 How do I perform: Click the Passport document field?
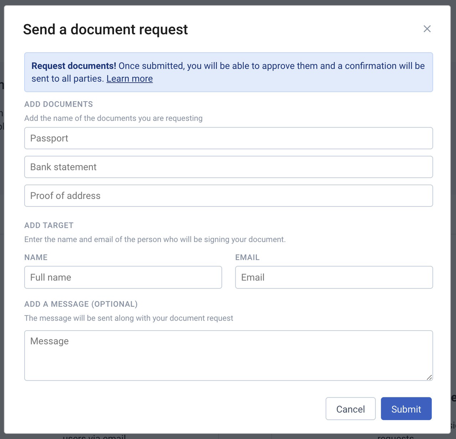(228, 138)
